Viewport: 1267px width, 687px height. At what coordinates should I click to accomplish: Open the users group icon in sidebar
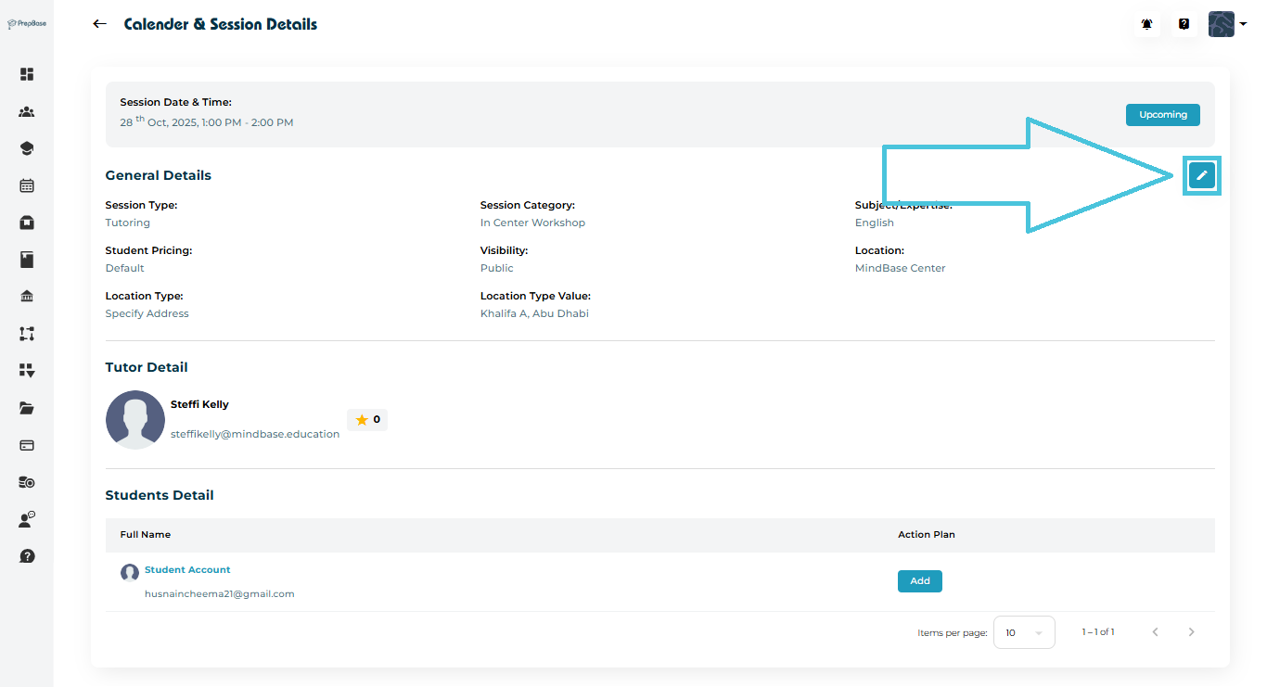pos(27,112)
